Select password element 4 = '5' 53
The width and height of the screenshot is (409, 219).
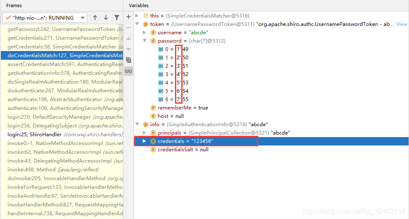[x=271, y=83]
